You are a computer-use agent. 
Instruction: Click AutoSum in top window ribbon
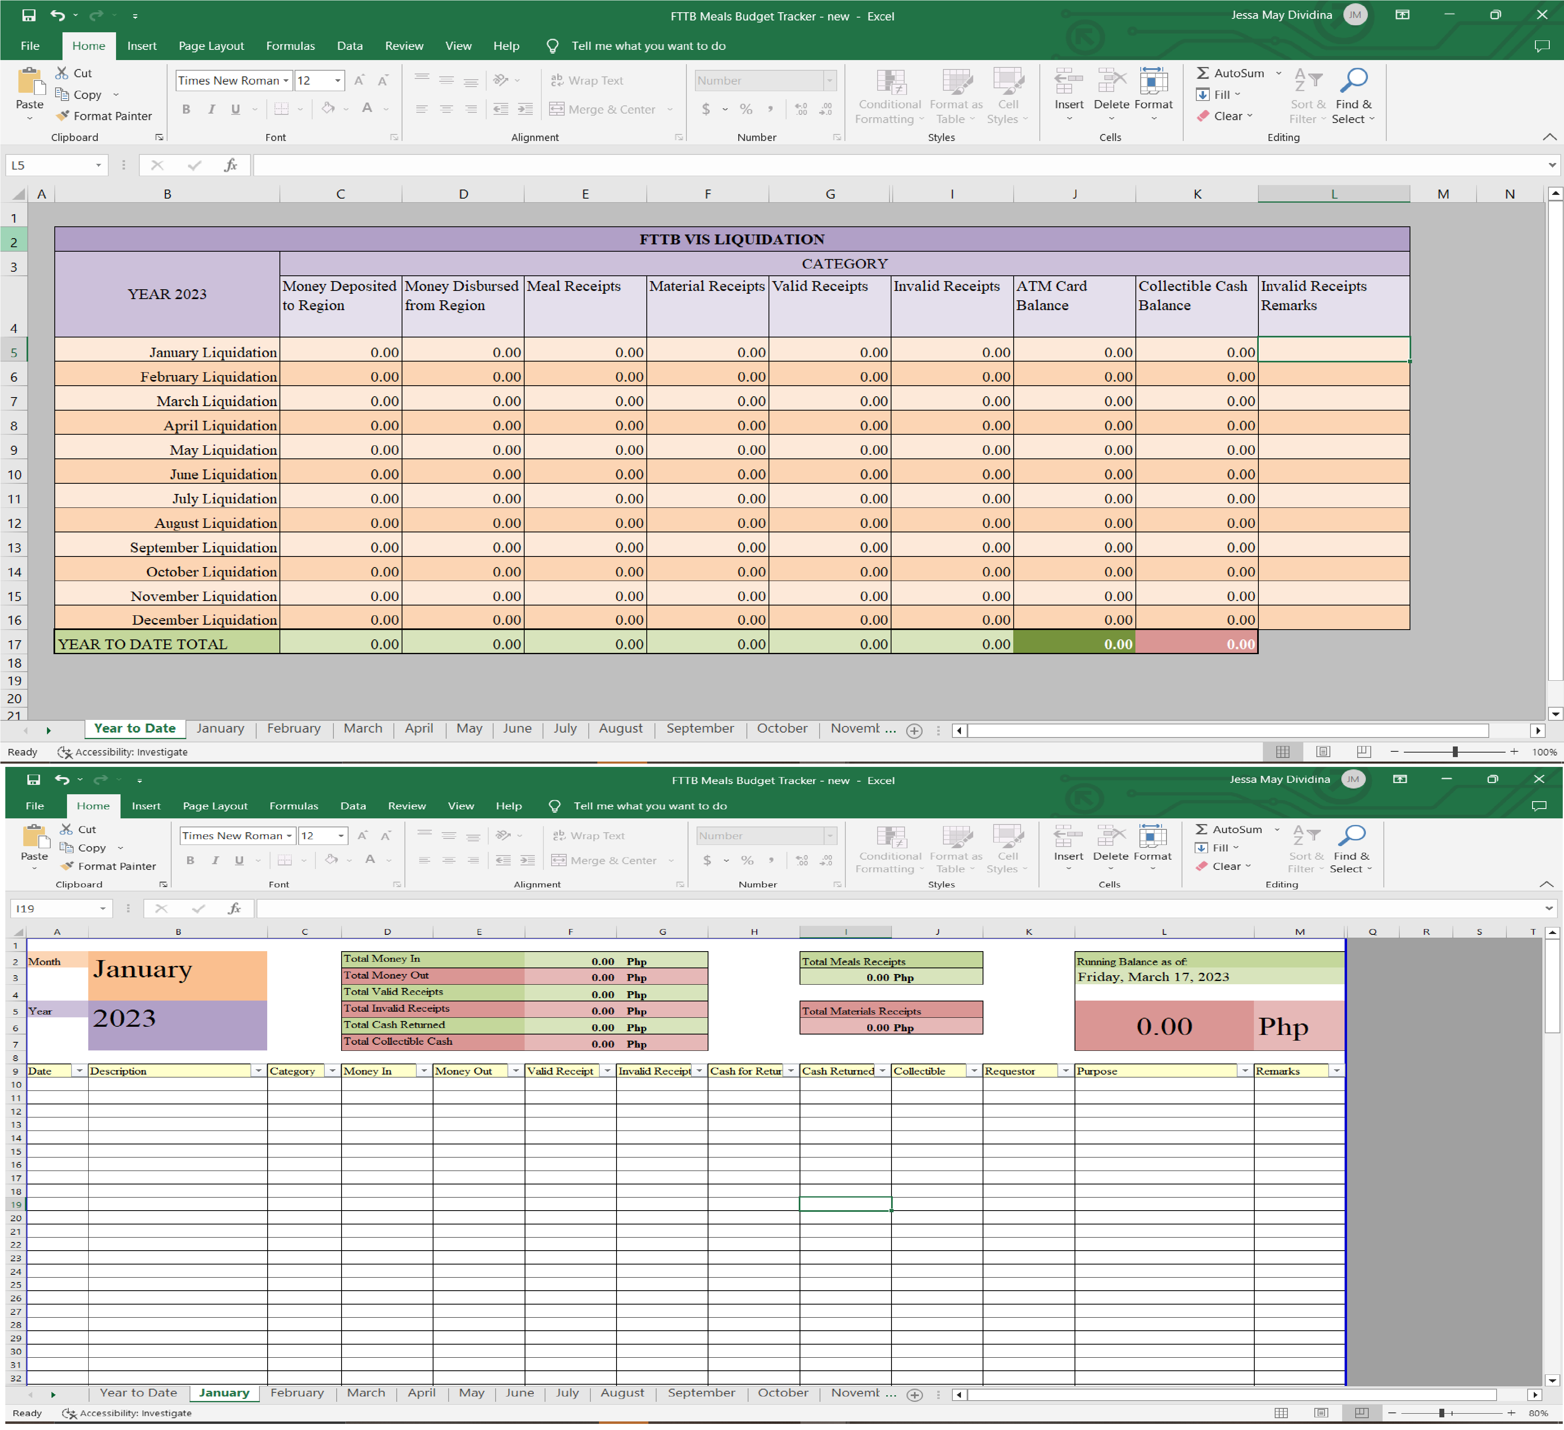1231,73
